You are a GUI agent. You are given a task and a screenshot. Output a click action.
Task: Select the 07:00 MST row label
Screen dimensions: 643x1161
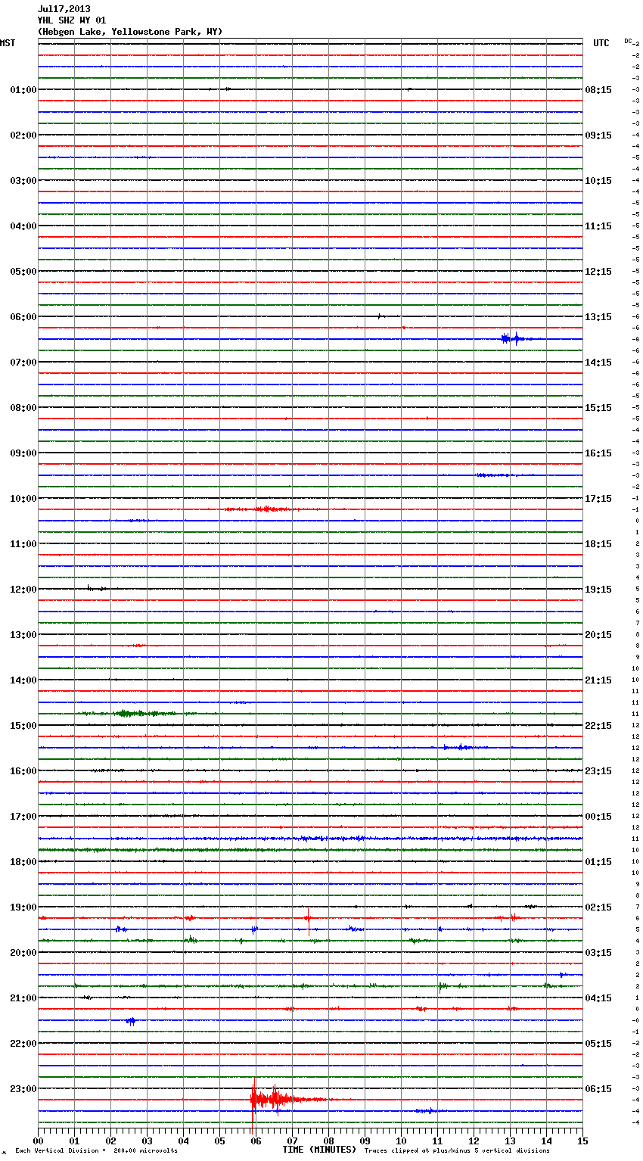point(23,363)
